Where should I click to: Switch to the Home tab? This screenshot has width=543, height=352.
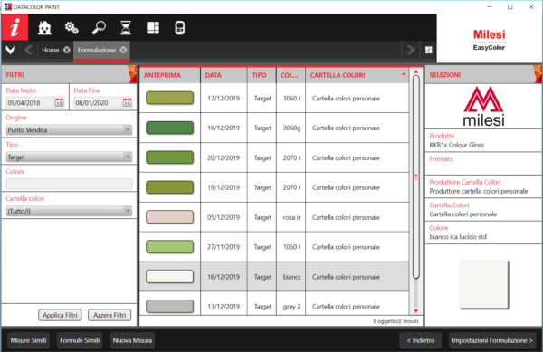tap(51, 50)
